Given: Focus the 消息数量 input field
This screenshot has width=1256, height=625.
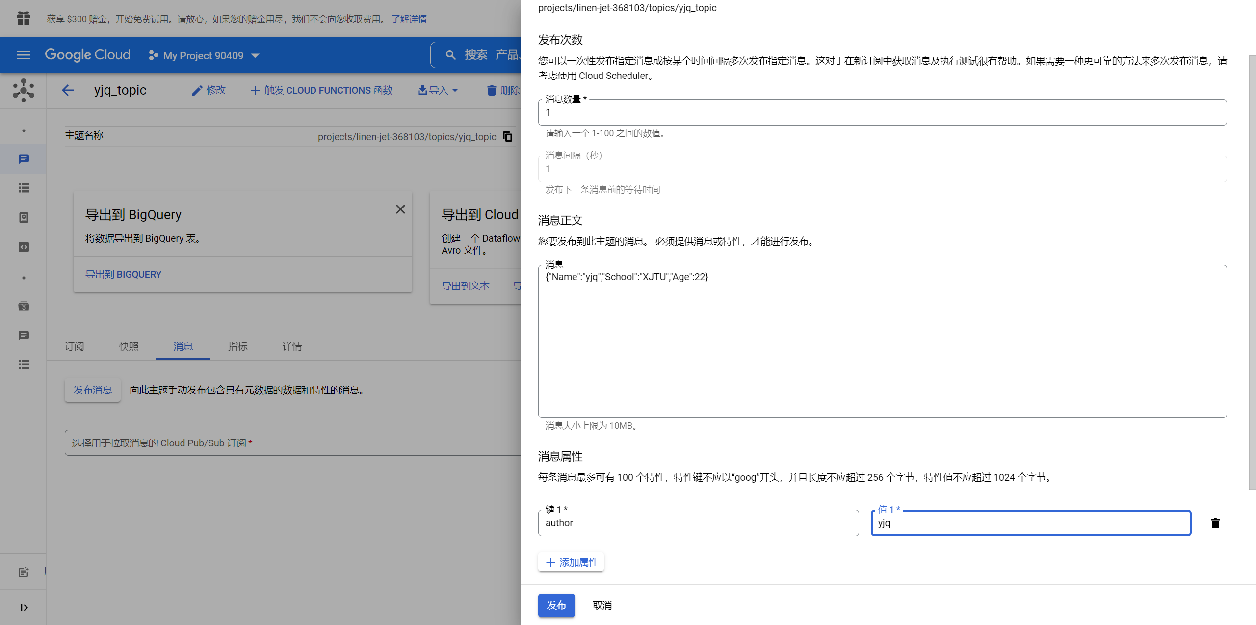Looking at the screenshot, I should pos(882,113).
